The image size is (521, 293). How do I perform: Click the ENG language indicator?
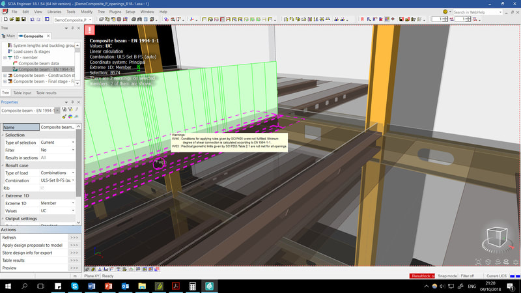pos(472,286)
